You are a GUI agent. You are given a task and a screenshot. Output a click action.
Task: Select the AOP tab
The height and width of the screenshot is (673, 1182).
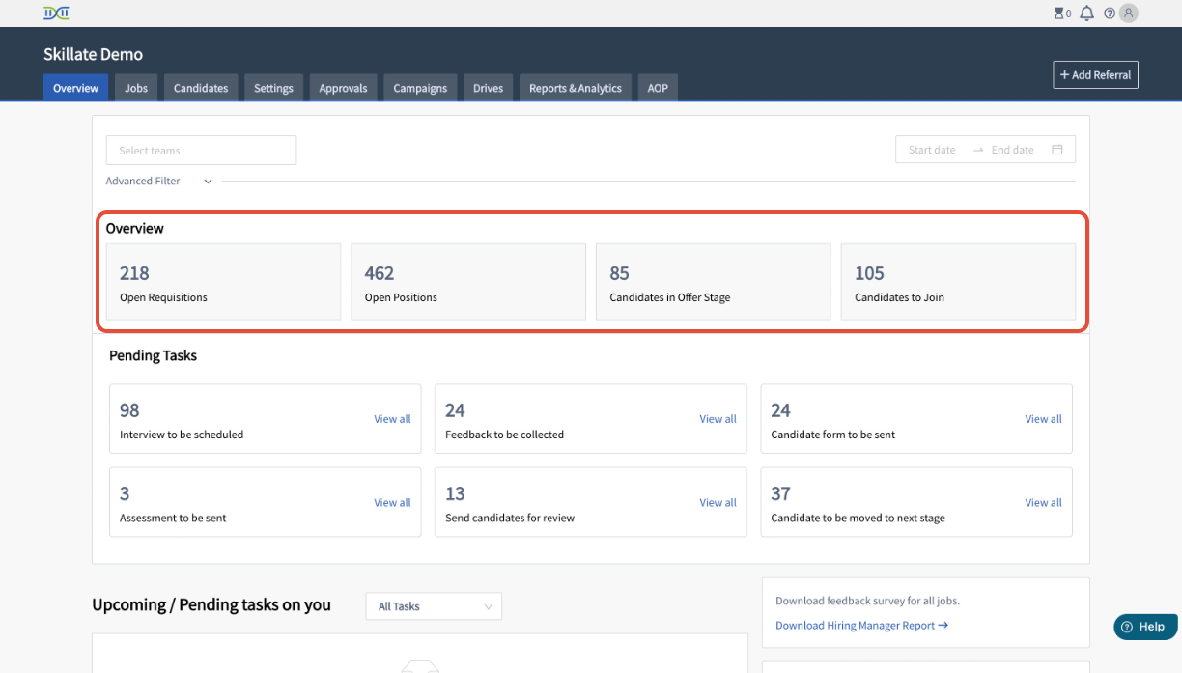coord(658,88)
